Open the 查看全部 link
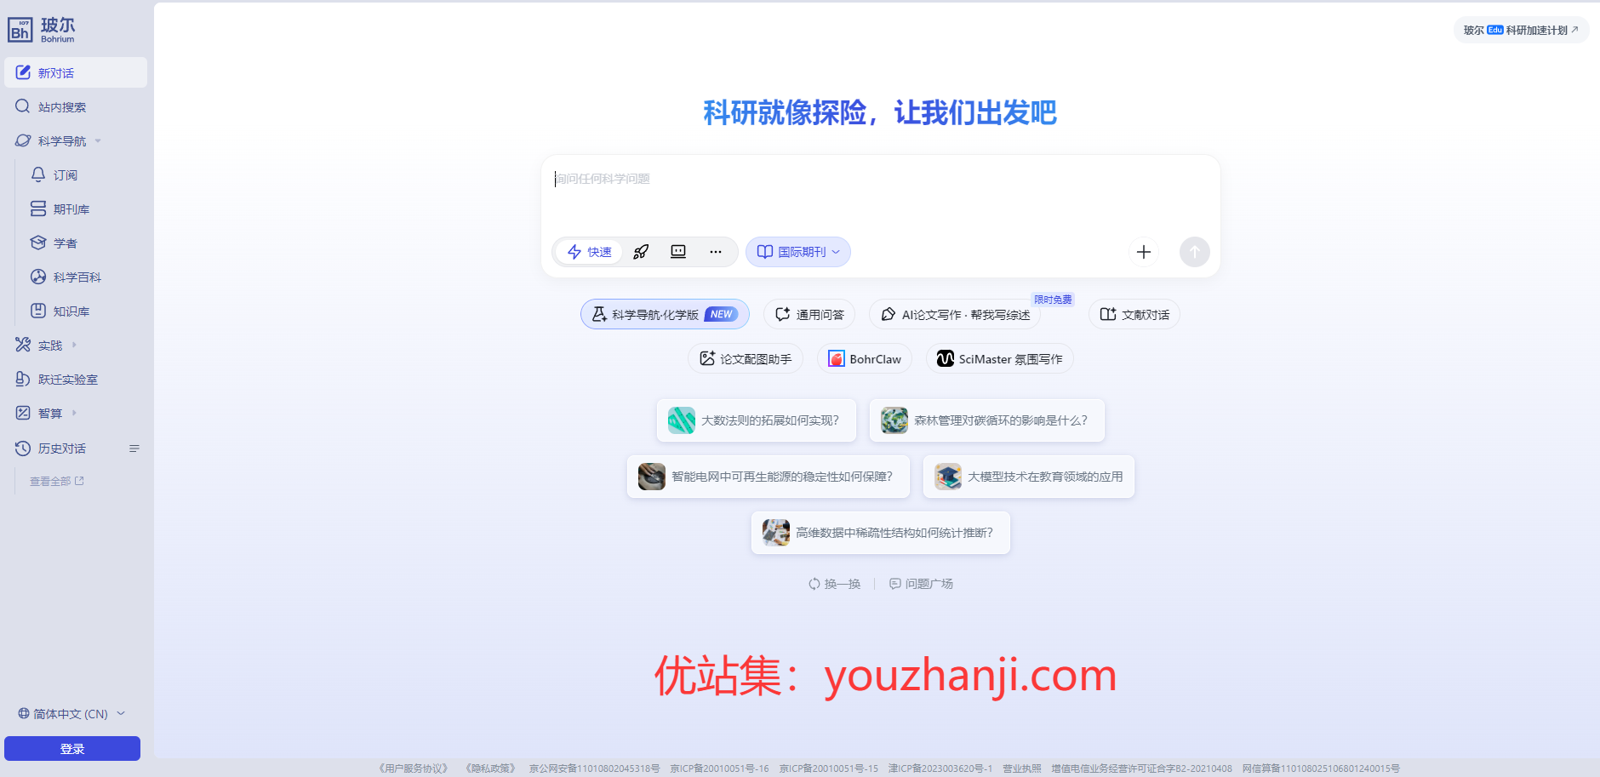 56,481
